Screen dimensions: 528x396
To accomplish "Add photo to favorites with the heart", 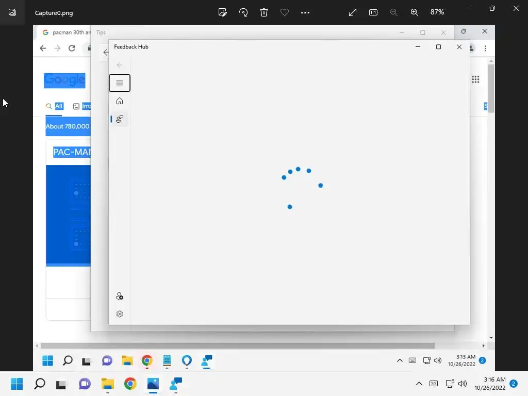I will (285, 12).
